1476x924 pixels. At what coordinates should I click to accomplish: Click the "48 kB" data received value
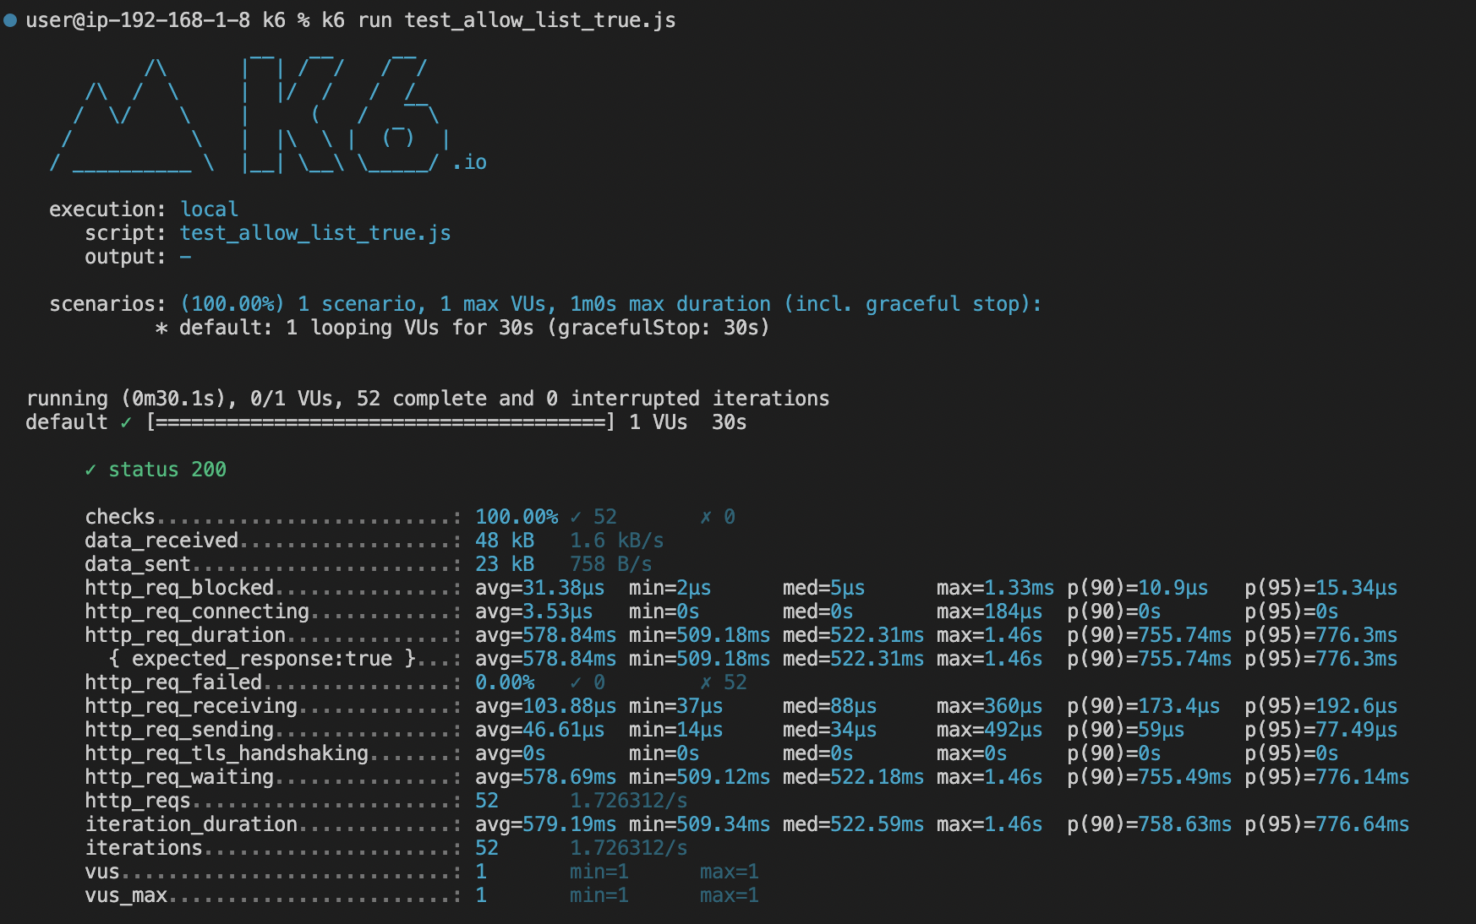pos(505,541)
